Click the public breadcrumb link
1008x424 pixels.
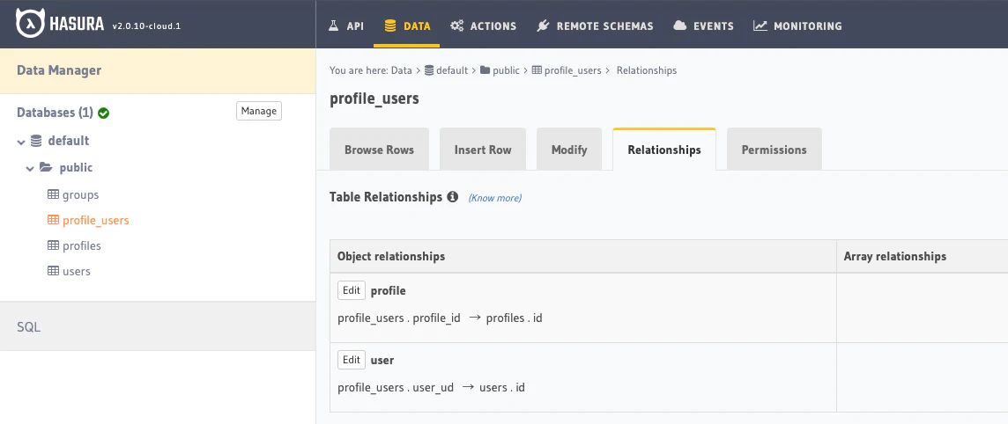pos(506,70)
